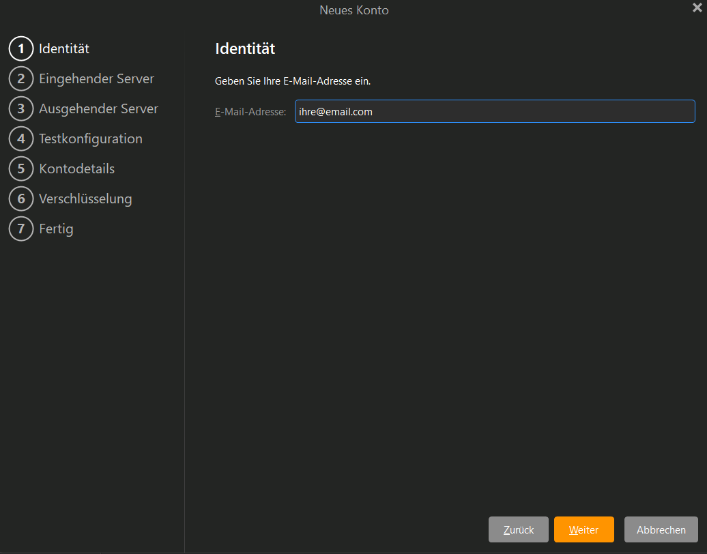Screen dimensions: 707x554
Task: Jump to Testkonfiguration step label
Action: coord(91,139)
